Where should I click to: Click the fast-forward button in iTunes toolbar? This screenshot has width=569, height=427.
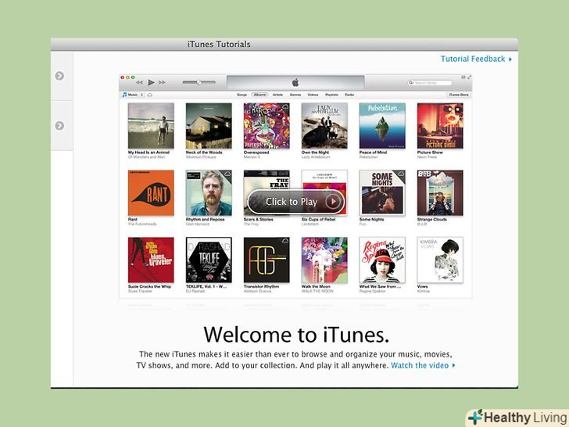162,83
